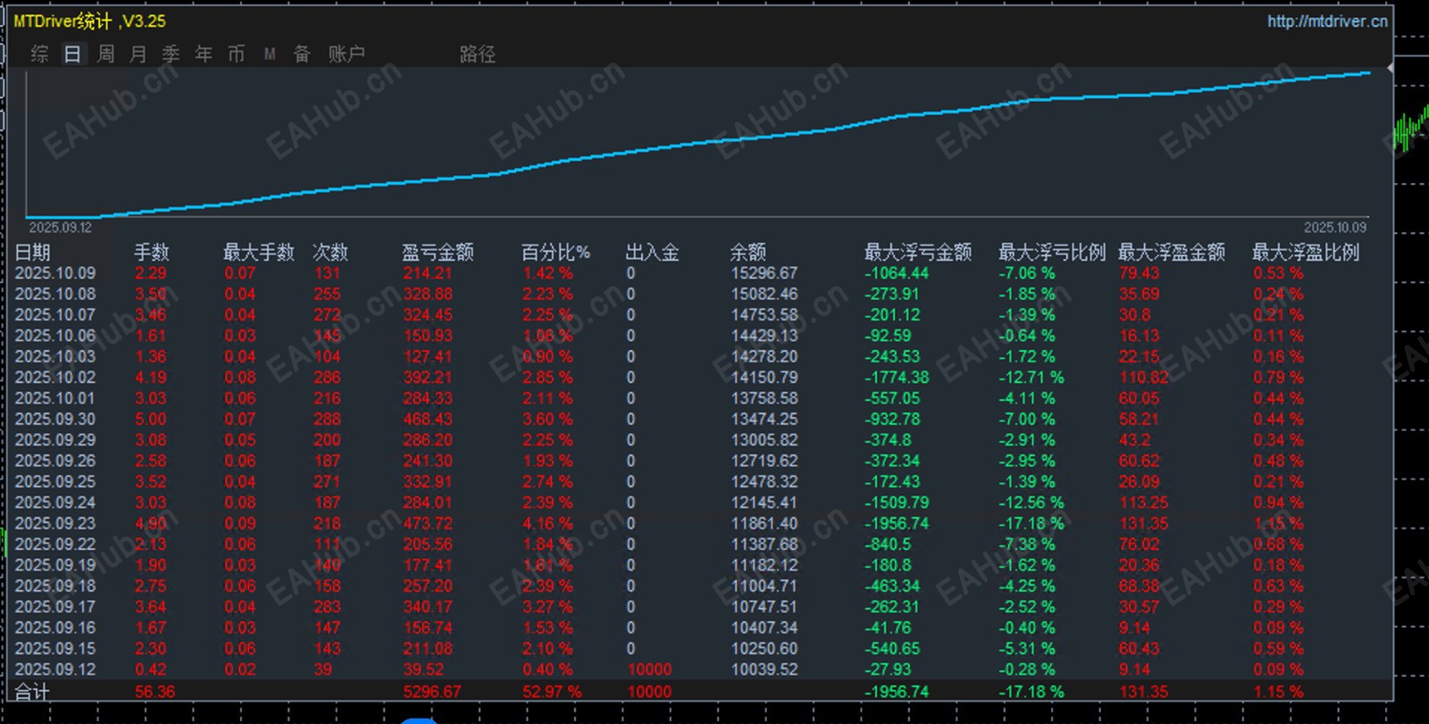Click the MTDriver统计 ,V3.25 title
The height and width of the screenshot is (724, 1429).
tap(89, 21)
